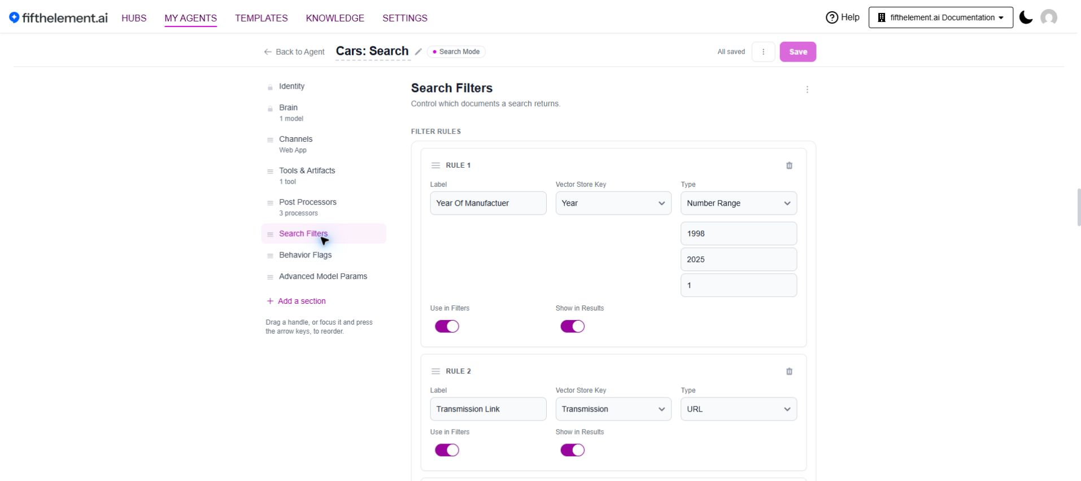
Task: Click the Save button
Action: [x=797, y=51]
